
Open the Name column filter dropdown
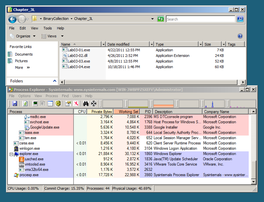click(x=103, y=44)
